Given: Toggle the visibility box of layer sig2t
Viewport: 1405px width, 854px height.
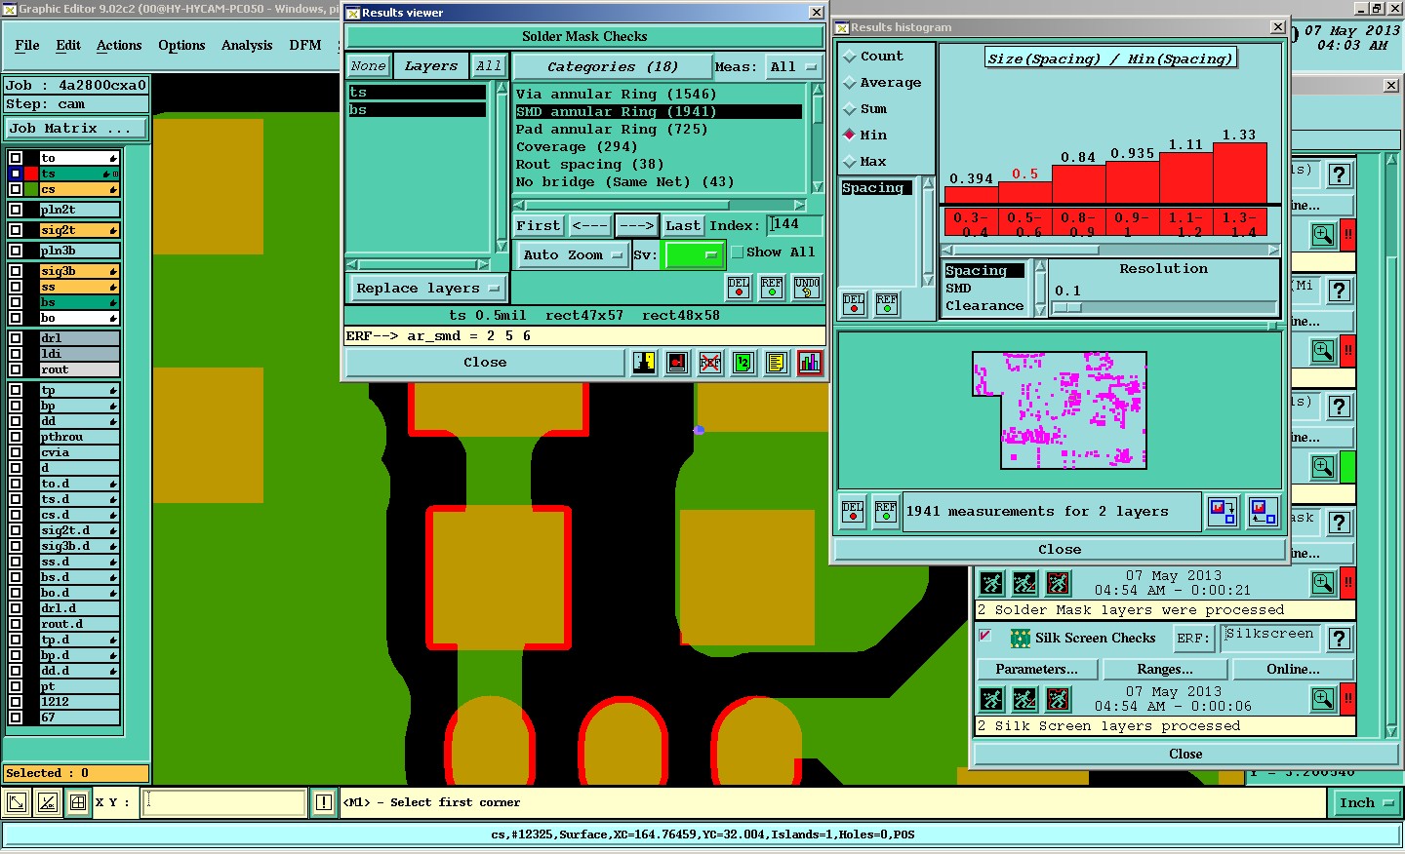Looking at the screenshot, I should 16,231.
